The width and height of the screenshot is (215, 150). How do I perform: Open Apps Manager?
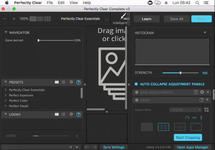pyautogui.click(x=193, y=147)
